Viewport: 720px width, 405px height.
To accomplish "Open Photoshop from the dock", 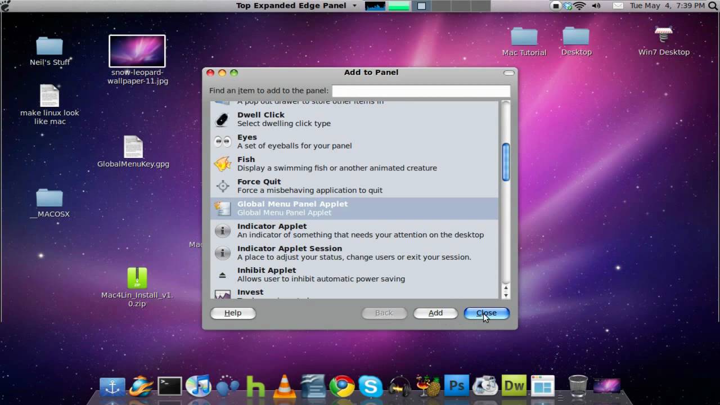I will pos(457,386).
